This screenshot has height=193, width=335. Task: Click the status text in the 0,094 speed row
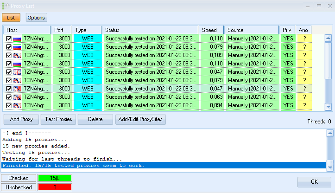151,105
